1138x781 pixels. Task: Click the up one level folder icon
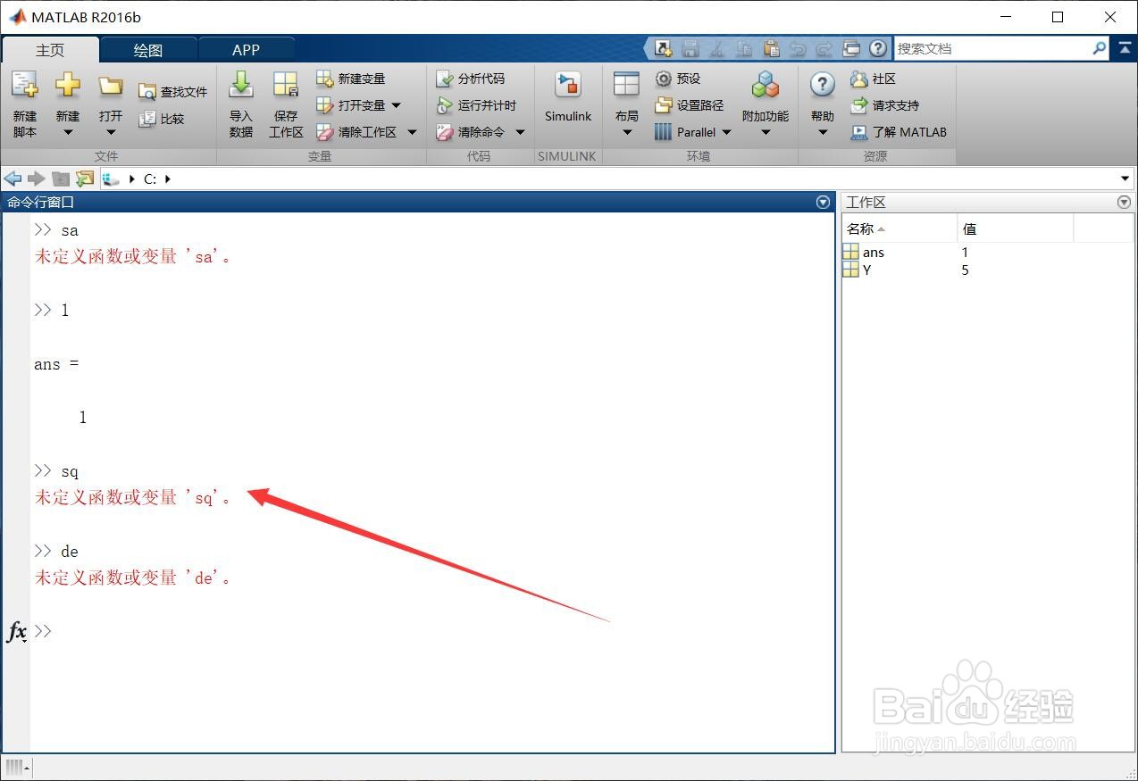(61, 179)
